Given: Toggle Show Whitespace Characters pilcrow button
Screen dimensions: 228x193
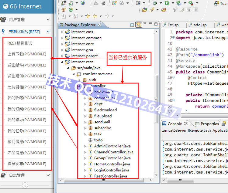Looking at the screenshot, I should 196,10.
